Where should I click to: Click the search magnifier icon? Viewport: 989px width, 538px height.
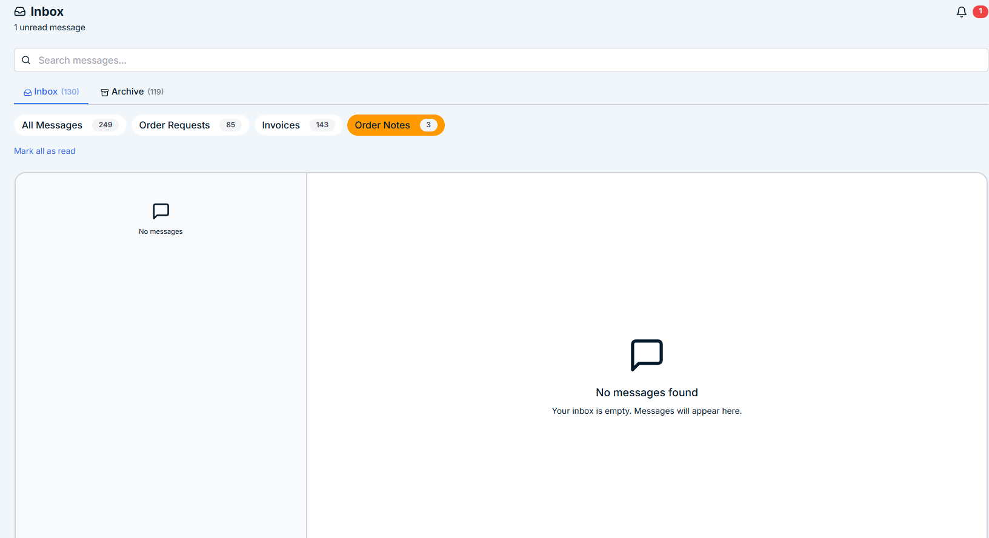point(26,60)
